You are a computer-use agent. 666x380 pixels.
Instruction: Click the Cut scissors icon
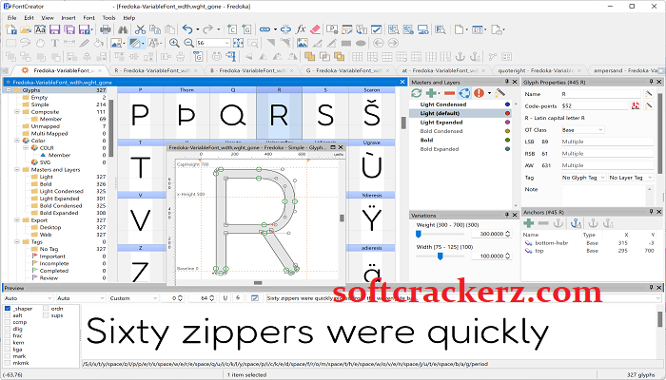point(140,29)
